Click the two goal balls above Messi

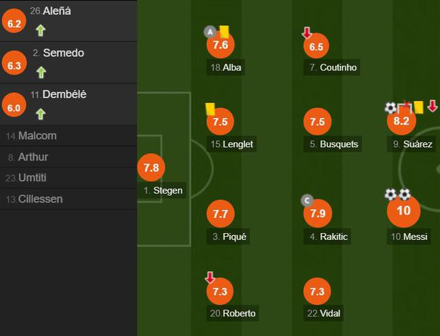(x=397, y=194)
